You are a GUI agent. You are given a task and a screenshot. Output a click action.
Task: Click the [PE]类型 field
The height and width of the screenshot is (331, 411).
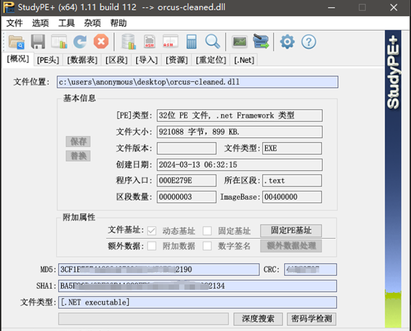pyautogui.click(x=239, y=115)
